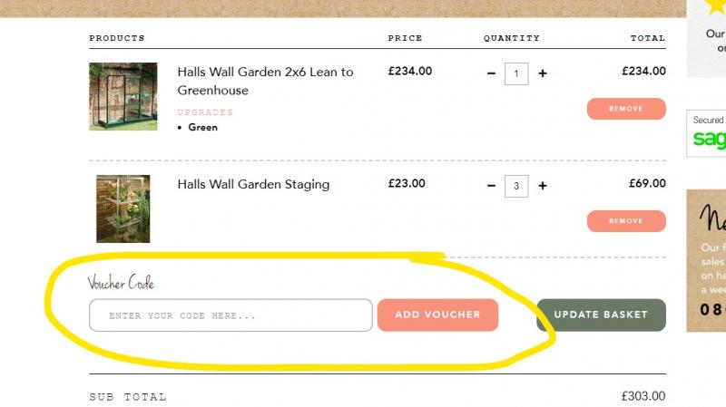726x407 pixels.
Task: Click the brown sales phone number panel
Action: 706,260
